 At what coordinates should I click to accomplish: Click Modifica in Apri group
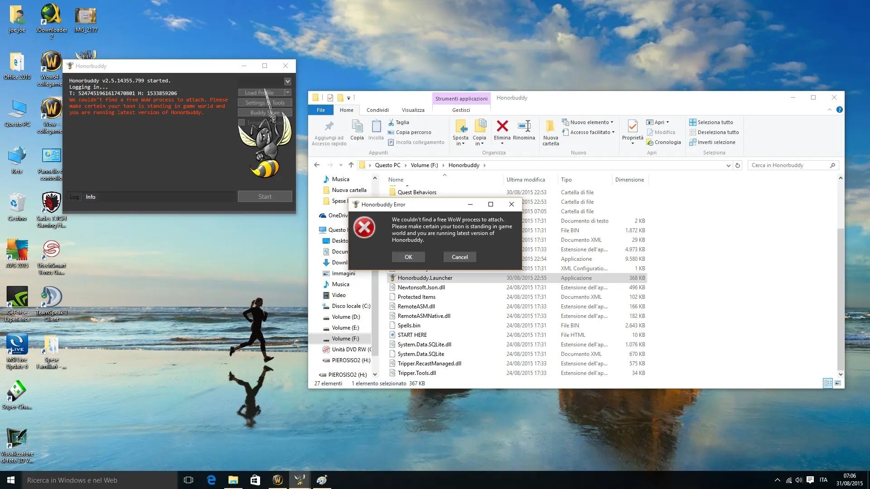pos(661,132)
